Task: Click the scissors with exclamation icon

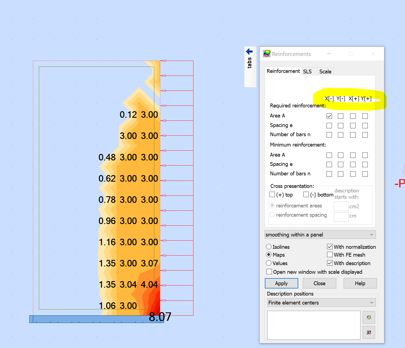Action: [x=369, y=332]
